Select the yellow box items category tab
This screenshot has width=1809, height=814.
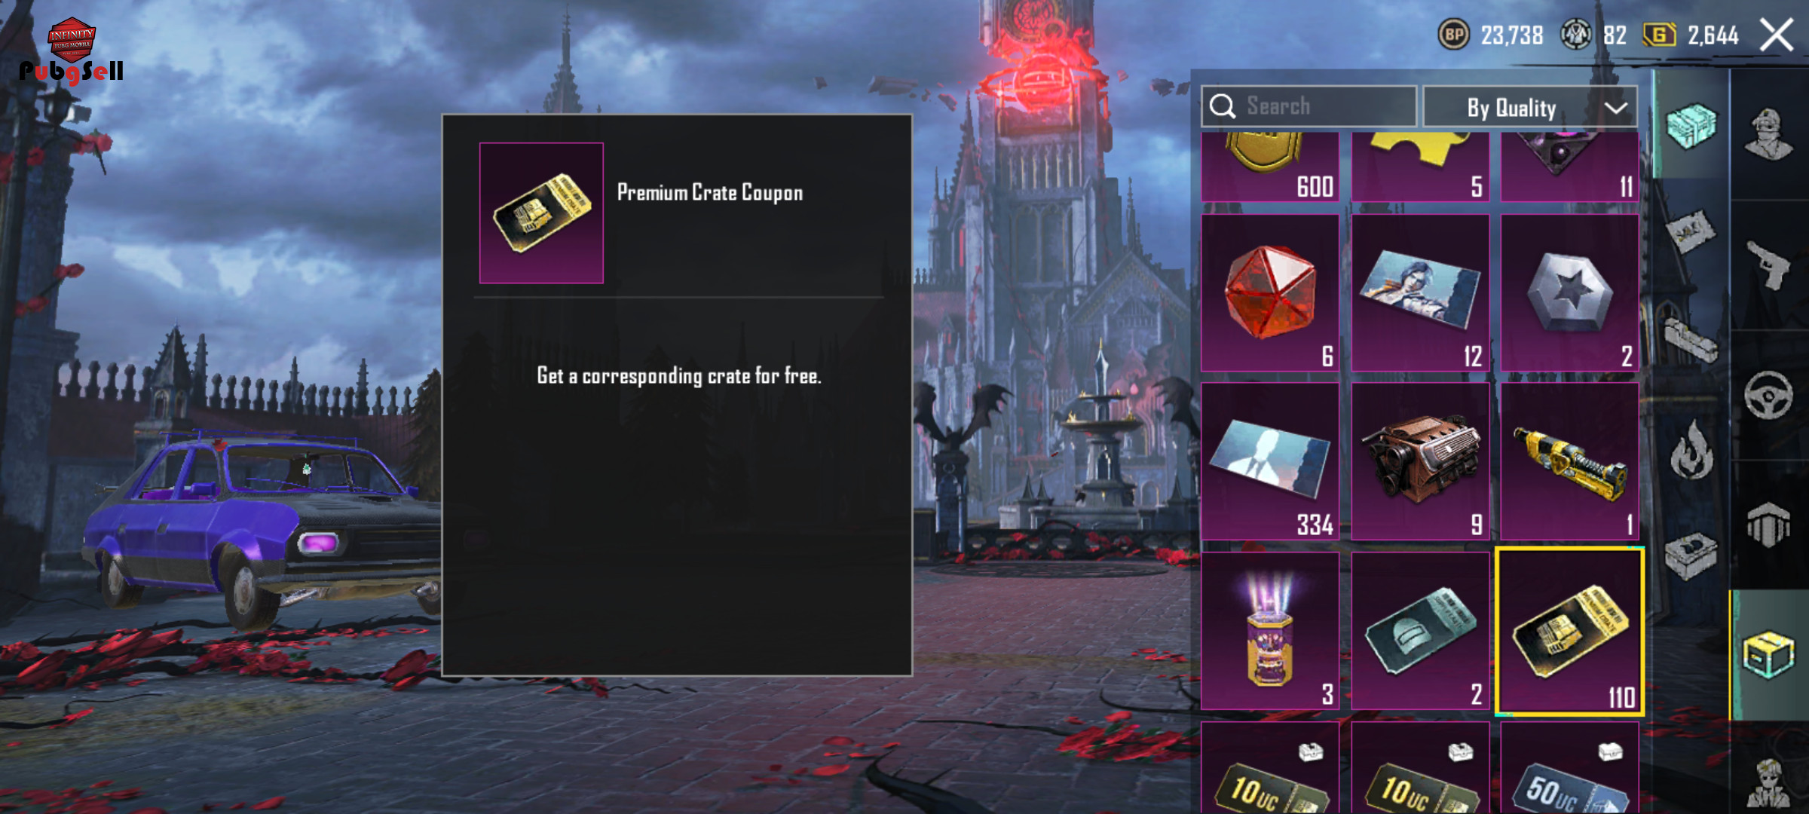pyautogui.click(x=1768, y=654)
